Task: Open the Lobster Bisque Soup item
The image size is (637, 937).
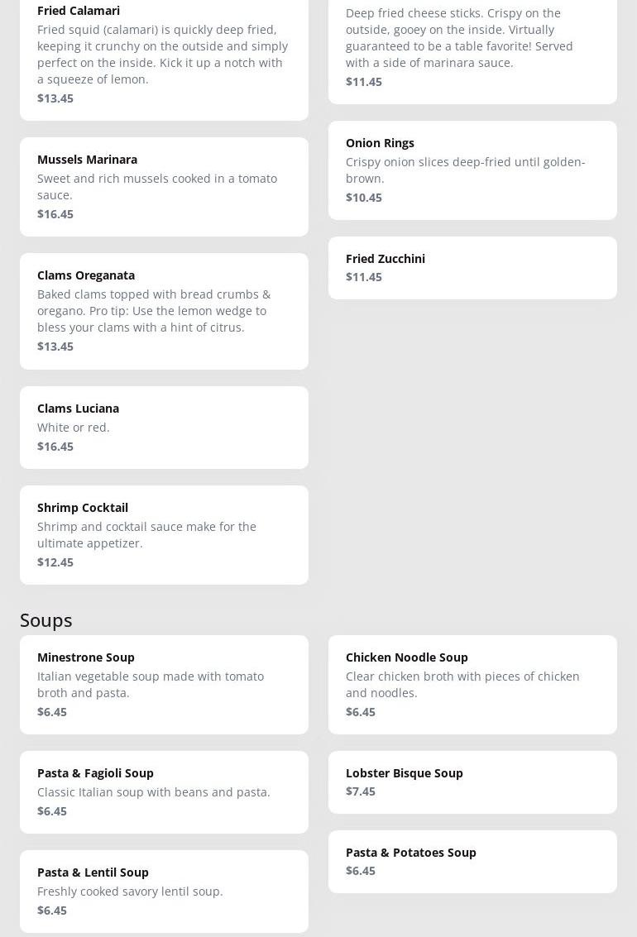Action: (x=405, y=773)
